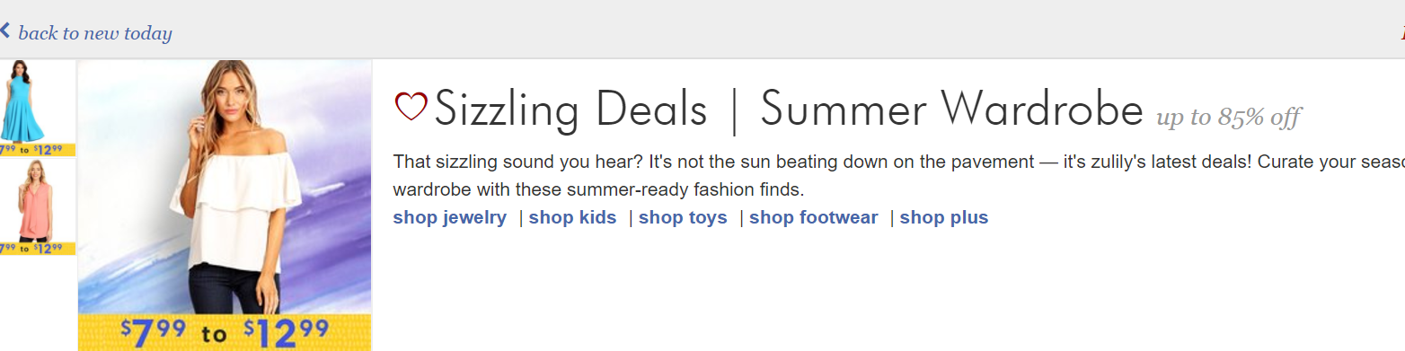Click the 'Sizzling Deals' heading text
The width and height of the screenshot is (1405, 351).
tap(571, 110)
